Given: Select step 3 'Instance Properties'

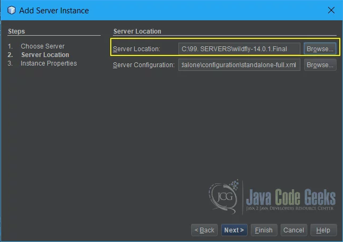Looking at the screenshot, I should pyautogui.click(x=49, y=63).
